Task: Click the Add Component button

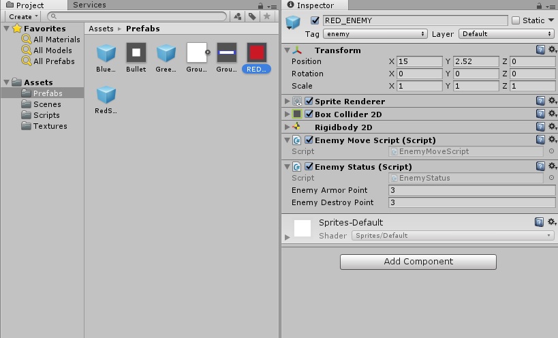Action: [418, 262]
